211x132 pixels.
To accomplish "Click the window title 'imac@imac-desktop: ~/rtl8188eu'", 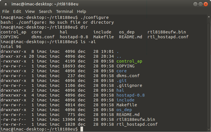I will 45,4.
